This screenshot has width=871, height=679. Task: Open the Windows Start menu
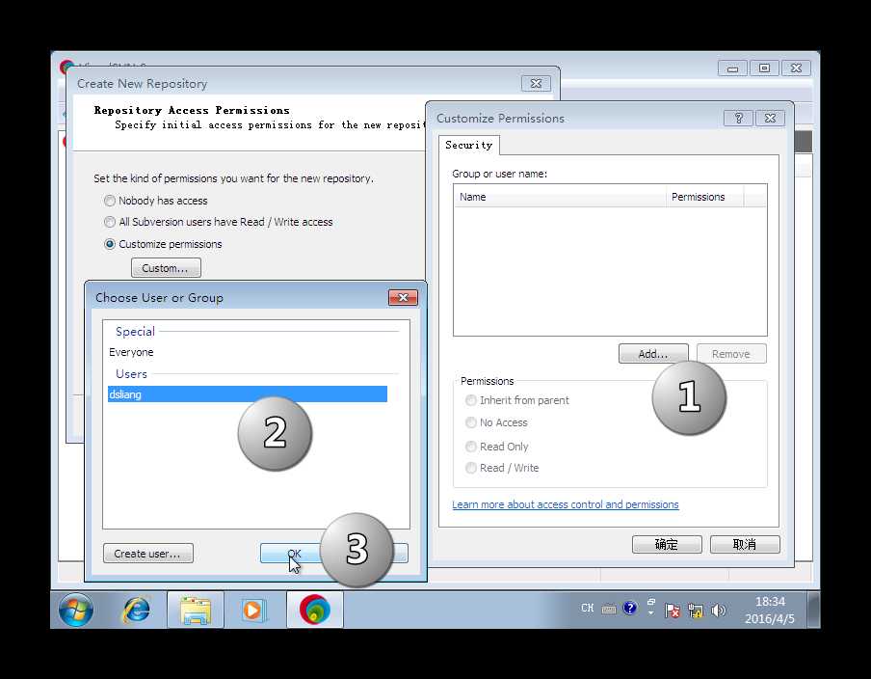coord(76,610)
